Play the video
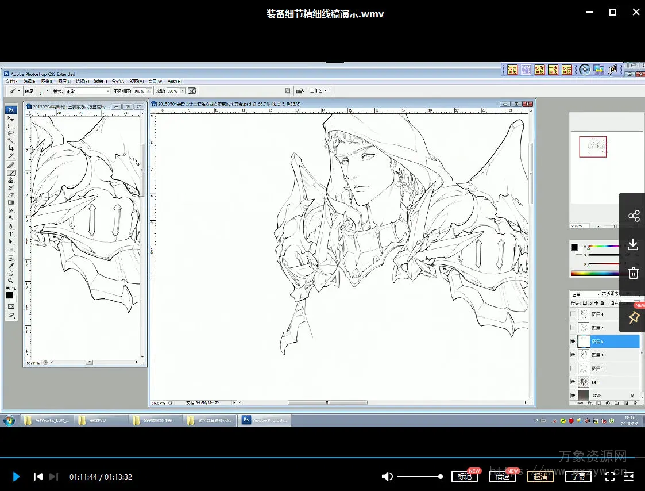The image size is (645, 491). coord(16,477)
